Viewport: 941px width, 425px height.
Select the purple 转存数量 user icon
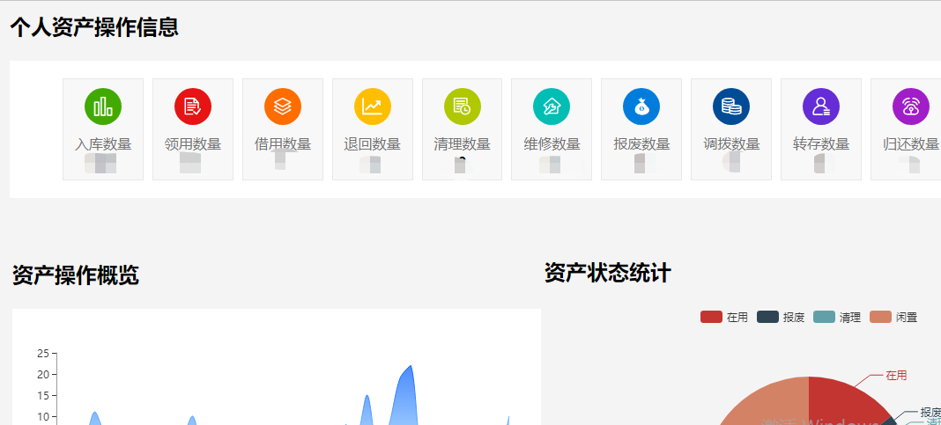point(821,106)
